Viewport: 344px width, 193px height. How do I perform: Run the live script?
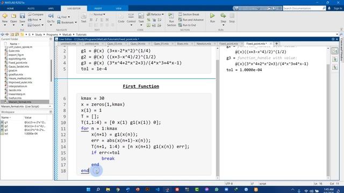point(212,16)
